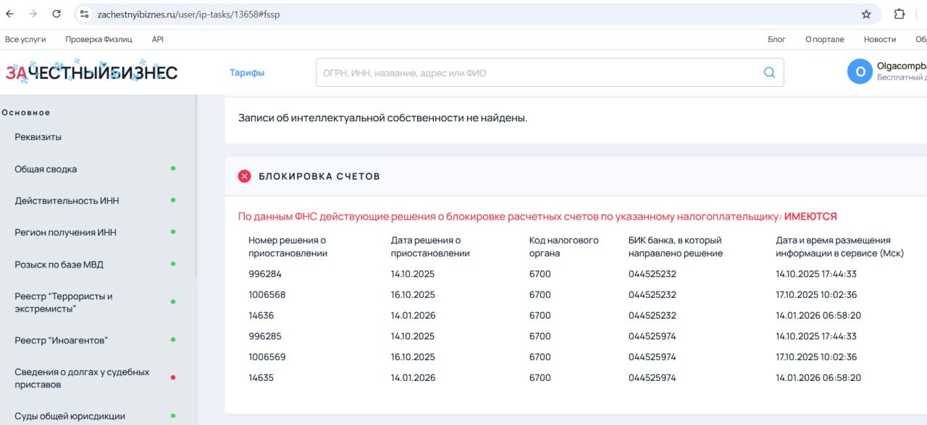Image resolution: width=927 pixels, height=425 pixels.
Task: Open the Olgacompa user avatar
Action: [860, 72]
